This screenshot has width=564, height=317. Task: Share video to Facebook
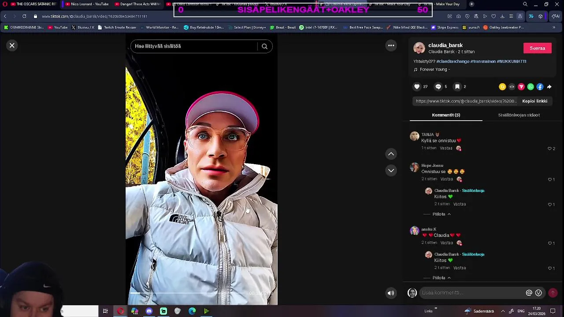pos(540,87)
